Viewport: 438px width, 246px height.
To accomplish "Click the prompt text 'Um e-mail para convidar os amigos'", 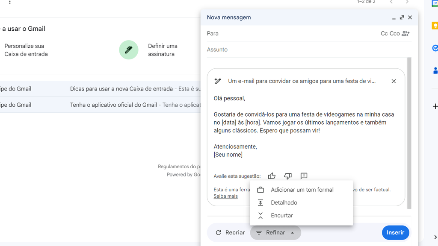I will 302,81.
